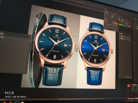Toggle history brush source checkbox on snapshot
Viewport: 138px width, 103px height.
[x=120, y=36]
